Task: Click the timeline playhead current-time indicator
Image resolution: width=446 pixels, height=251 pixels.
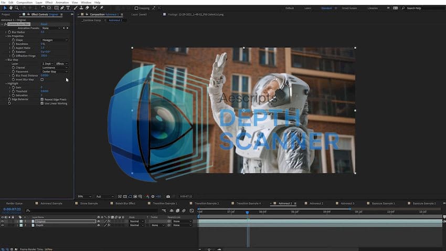Action: [247, 213]
